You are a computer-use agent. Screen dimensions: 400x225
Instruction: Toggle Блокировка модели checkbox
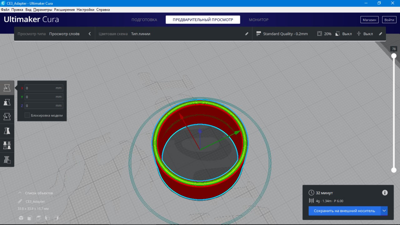pyautogui.click(x=27, y=115)
